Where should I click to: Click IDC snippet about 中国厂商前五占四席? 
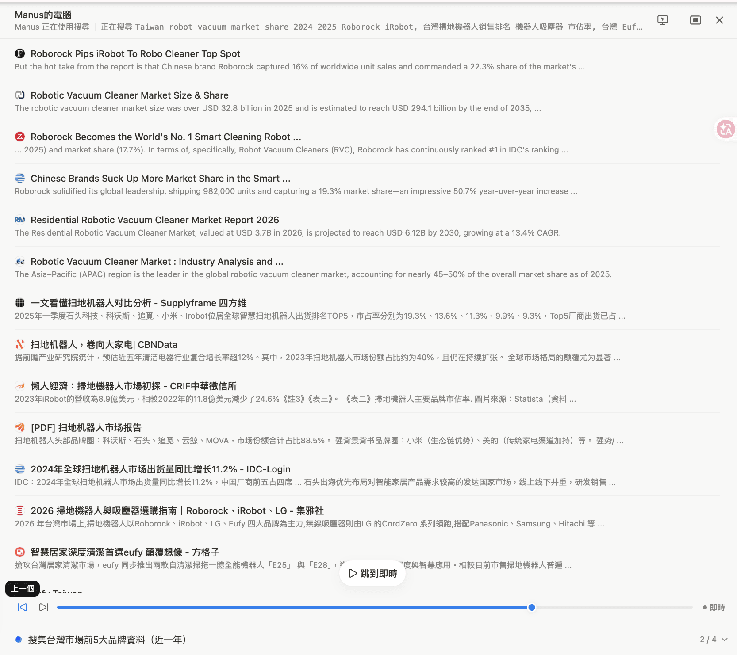315,482
